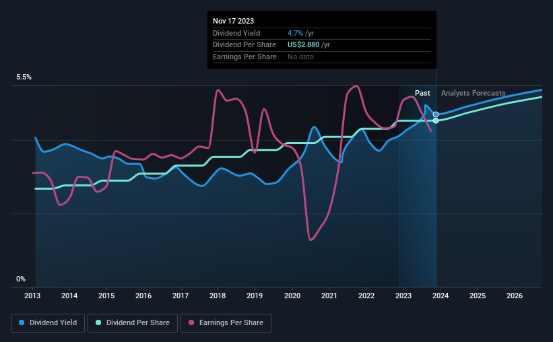Click the 2022 x-axis label
This screenshot has width=553, height=342.
[366, 296]
